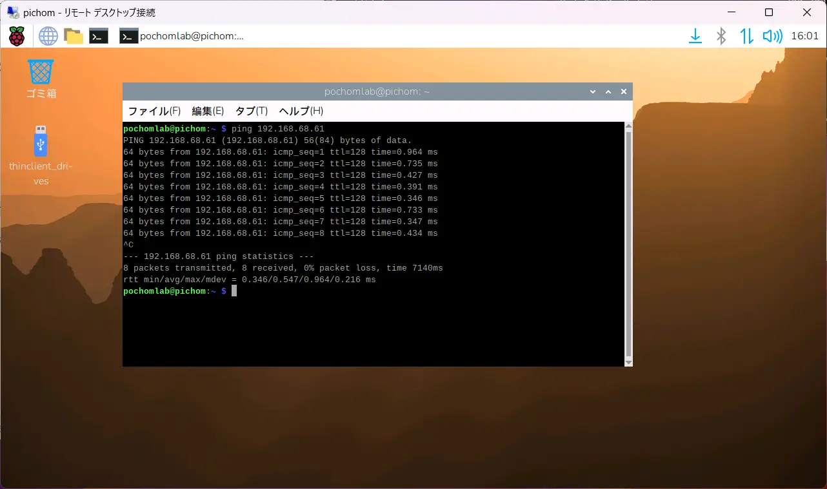Open the タブ(T) menu

tap(252, 111)
